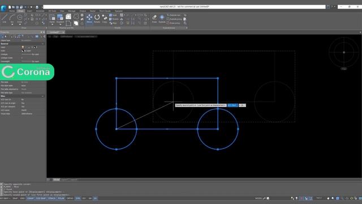Close the Untitled0 document tab
This screenshot has height=204, width=362.
tap(63, 32)
